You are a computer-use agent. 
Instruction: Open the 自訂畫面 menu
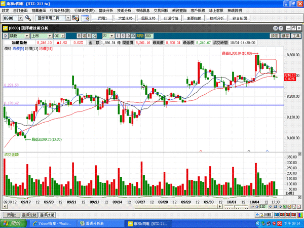tap(20, 11)
